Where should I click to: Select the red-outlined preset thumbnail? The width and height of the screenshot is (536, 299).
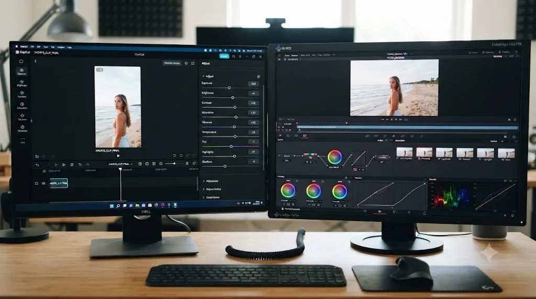point(424,152)
